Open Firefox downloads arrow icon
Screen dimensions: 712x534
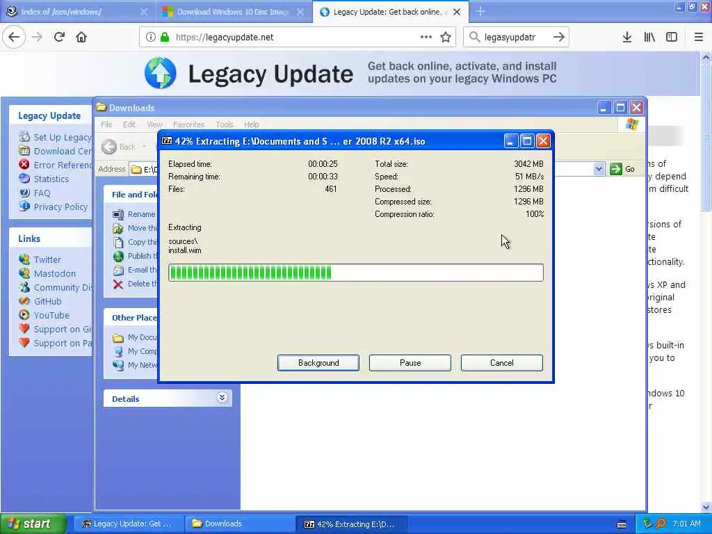tap(627, 38)
